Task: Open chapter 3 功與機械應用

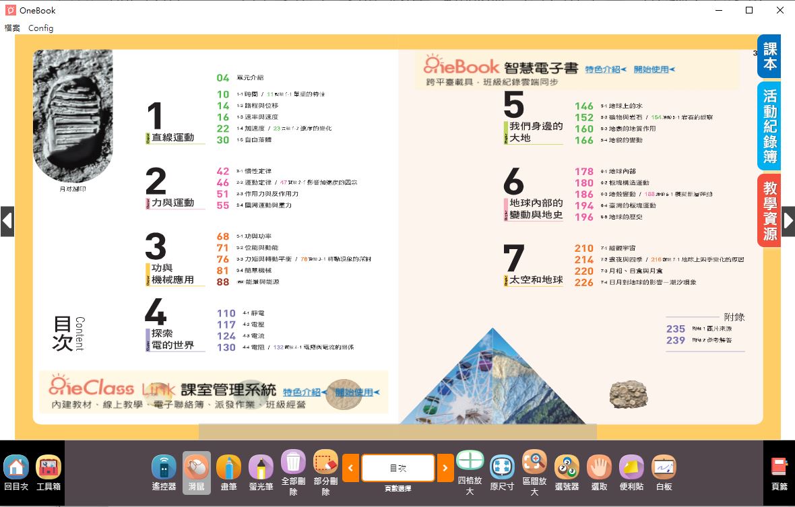Action: pyautogui.click(x=174, y=259)
